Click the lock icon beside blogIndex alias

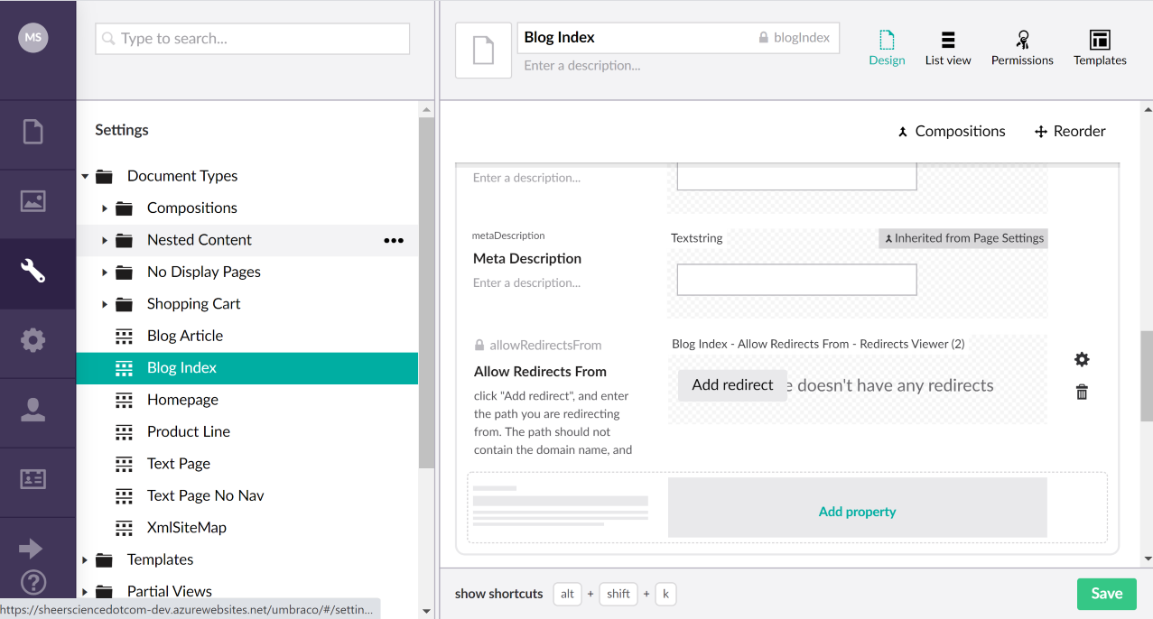(x=764, y=38)
